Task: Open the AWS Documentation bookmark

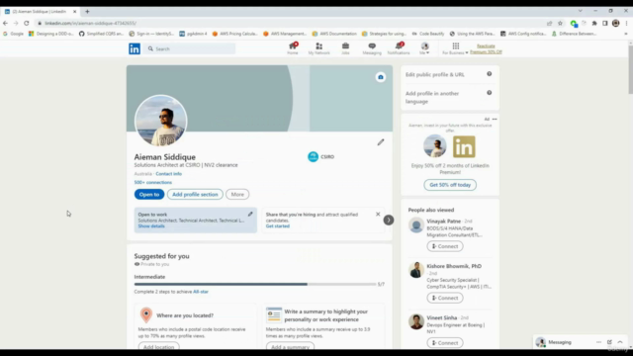Action: point(334,34)
